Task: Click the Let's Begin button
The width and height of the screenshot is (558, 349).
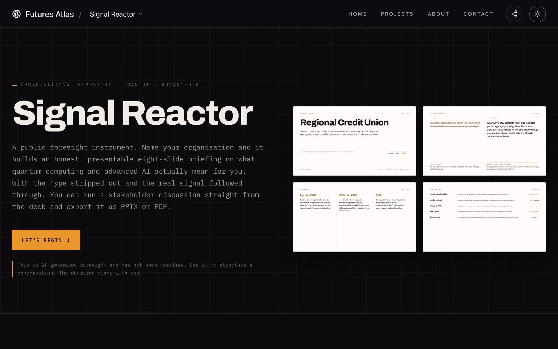Action: (x=46, y=240)
